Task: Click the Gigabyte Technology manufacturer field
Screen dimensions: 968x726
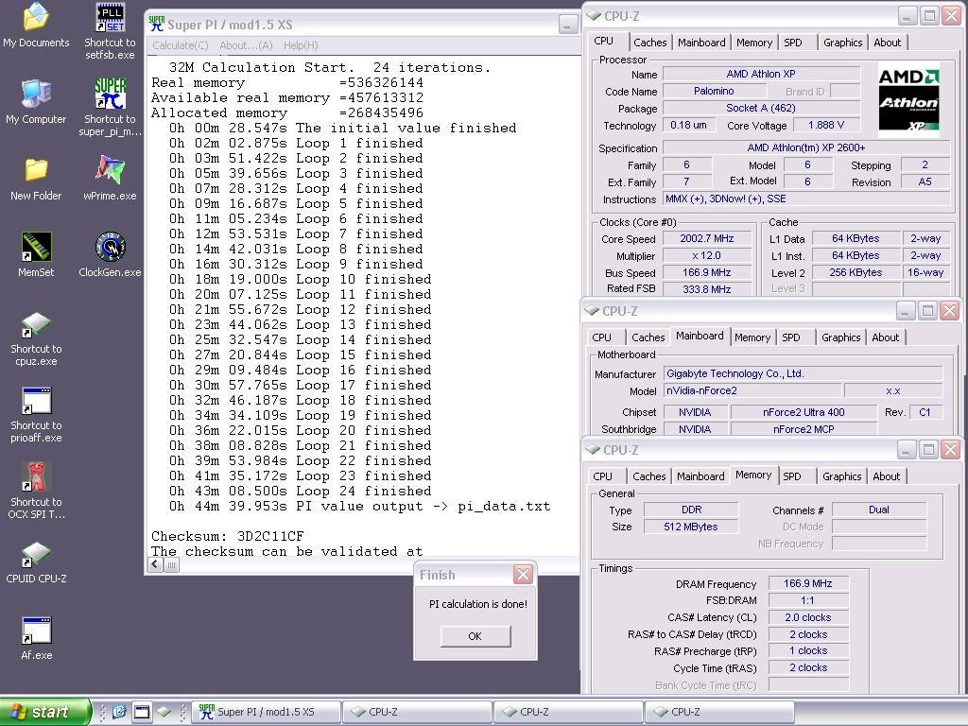Action: [x=803, y=373]
